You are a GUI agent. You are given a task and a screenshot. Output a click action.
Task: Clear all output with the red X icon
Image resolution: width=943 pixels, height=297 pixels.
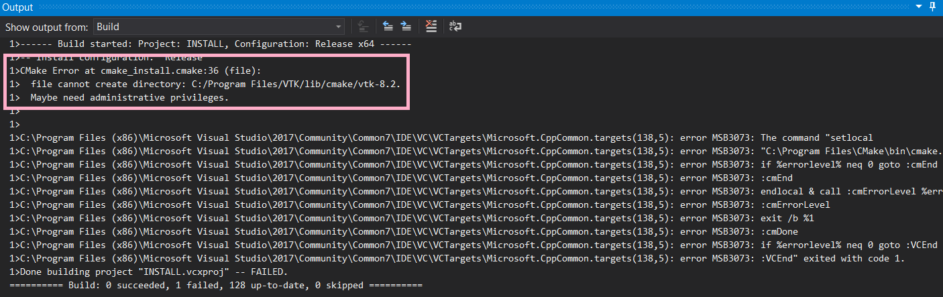point(431,27)
